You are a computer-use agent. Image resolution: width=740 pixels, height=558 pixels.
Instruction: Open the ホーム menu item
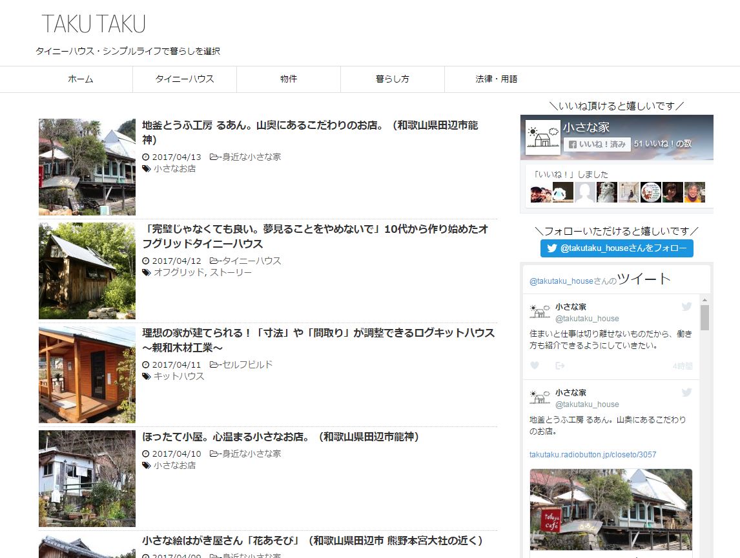click(x=81, y=79)
